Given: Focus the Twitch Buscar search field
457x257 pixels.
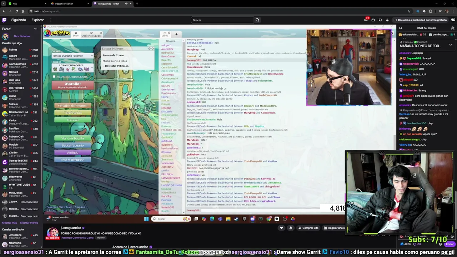Looking at the screenshot, I should pos(222,20).
